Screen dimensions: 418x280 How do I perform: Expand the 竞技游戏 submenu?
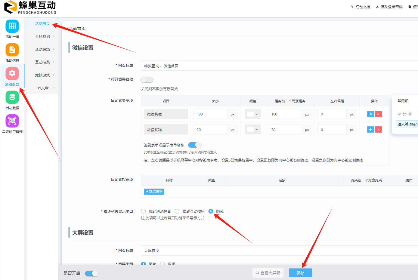pos(42,75)
